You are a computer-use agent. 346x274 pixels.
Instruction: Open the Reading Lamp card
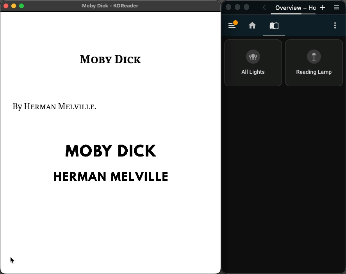pyautogui.click(x=314, y=62)
